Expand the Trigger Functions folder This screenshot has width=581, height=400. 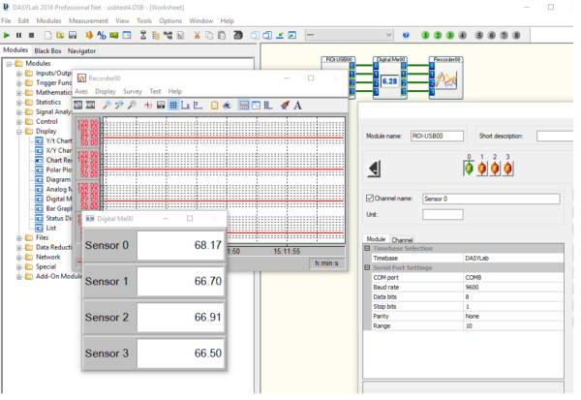pos(18,83)
